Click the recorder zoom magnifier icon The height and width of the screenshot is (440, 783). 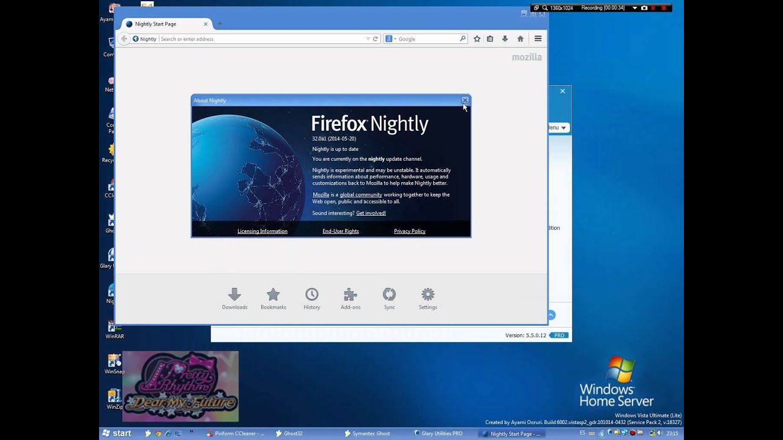(544, 8)
